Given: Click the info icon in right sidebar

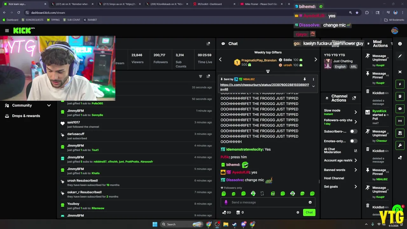Looking at the screenshot, I should 400,44.
